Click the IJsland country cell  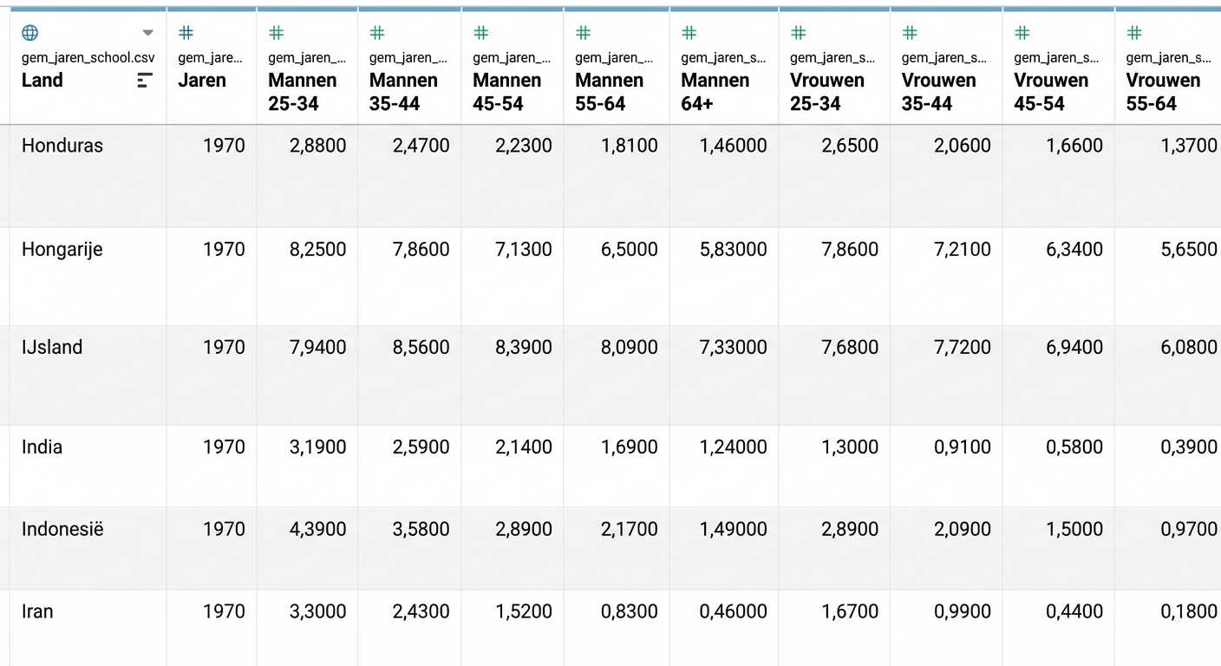(52, 348)
